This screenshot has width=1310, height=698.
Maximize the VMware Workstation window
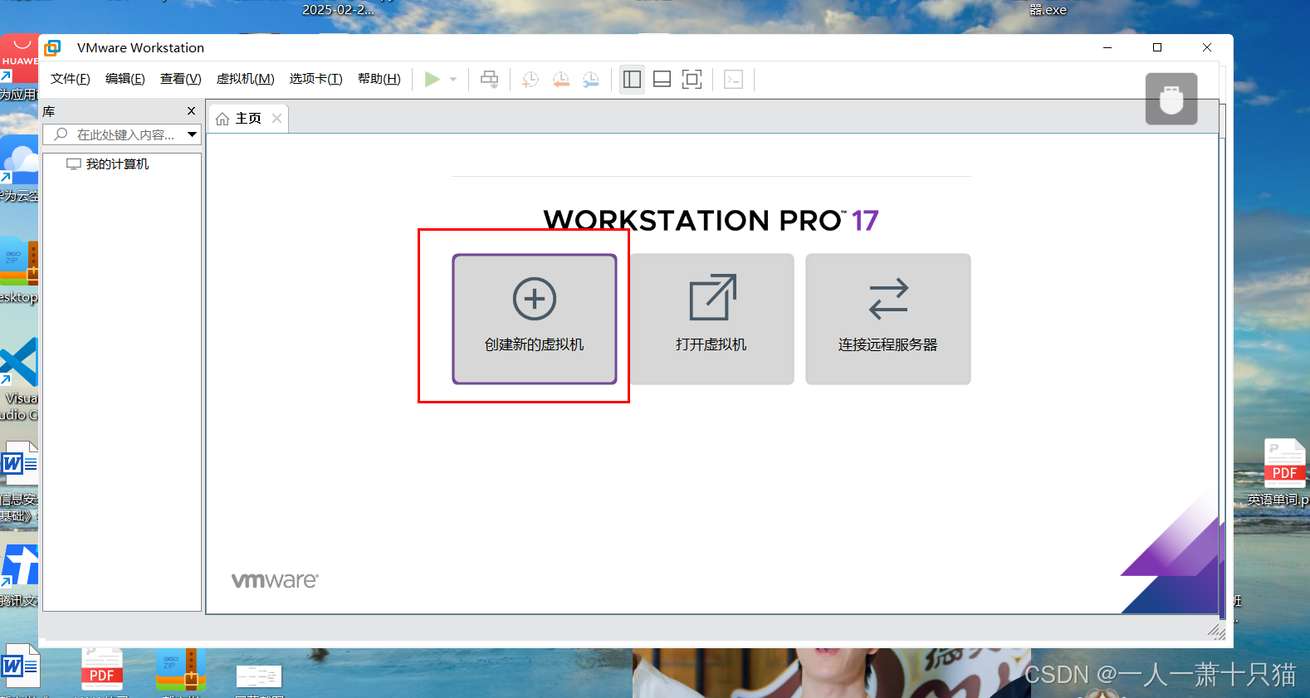(1157, 47)
